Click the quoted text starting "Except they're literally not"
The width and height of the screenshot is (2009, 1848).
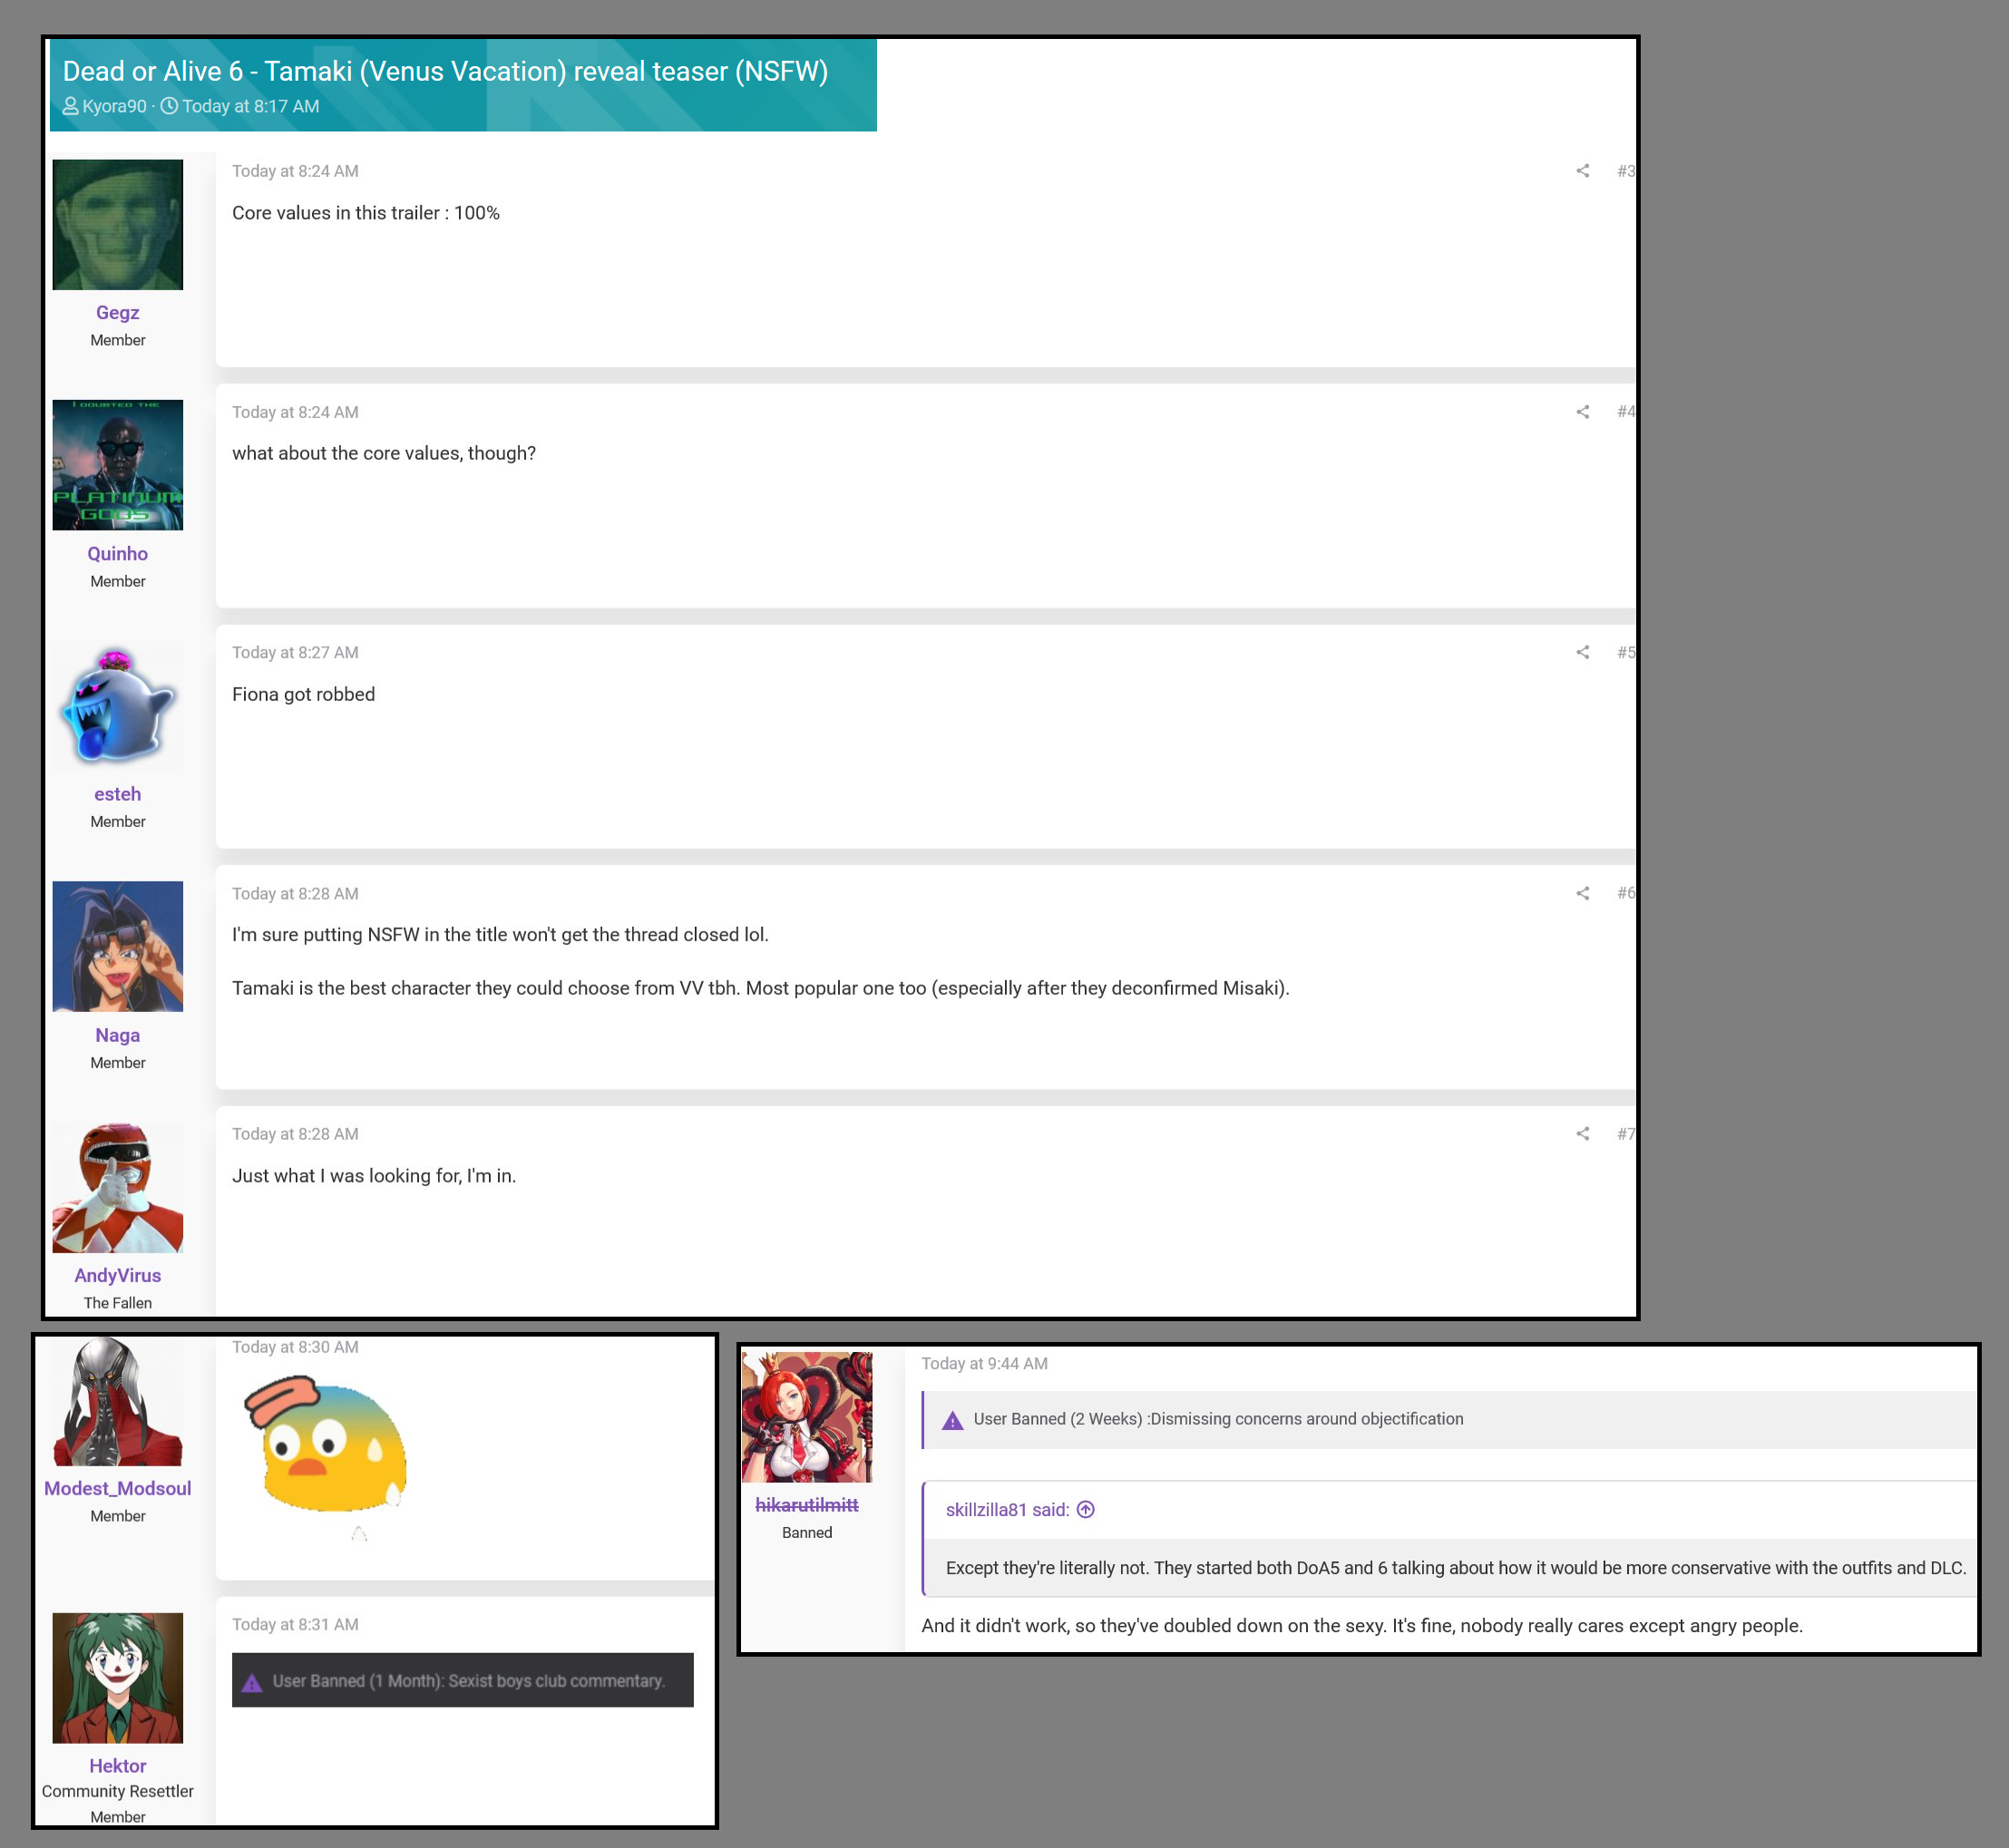[x=1455, y=1568]
